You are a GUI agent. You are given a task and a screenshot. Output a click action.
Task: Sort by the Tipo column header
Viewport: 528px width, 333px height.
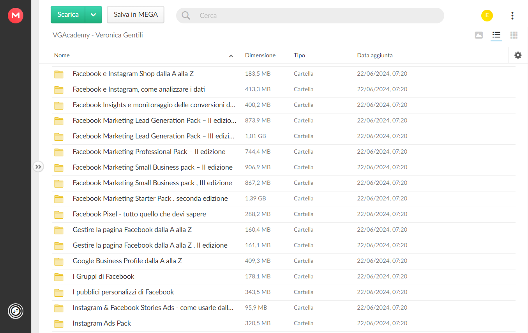click(299, 55)
